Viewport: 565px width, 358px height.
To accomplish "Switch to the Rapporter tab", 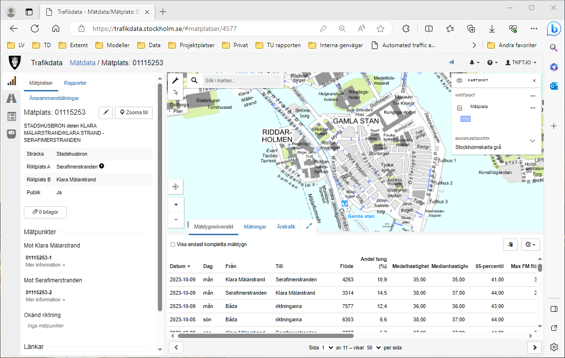I will (x=75, y=83).
